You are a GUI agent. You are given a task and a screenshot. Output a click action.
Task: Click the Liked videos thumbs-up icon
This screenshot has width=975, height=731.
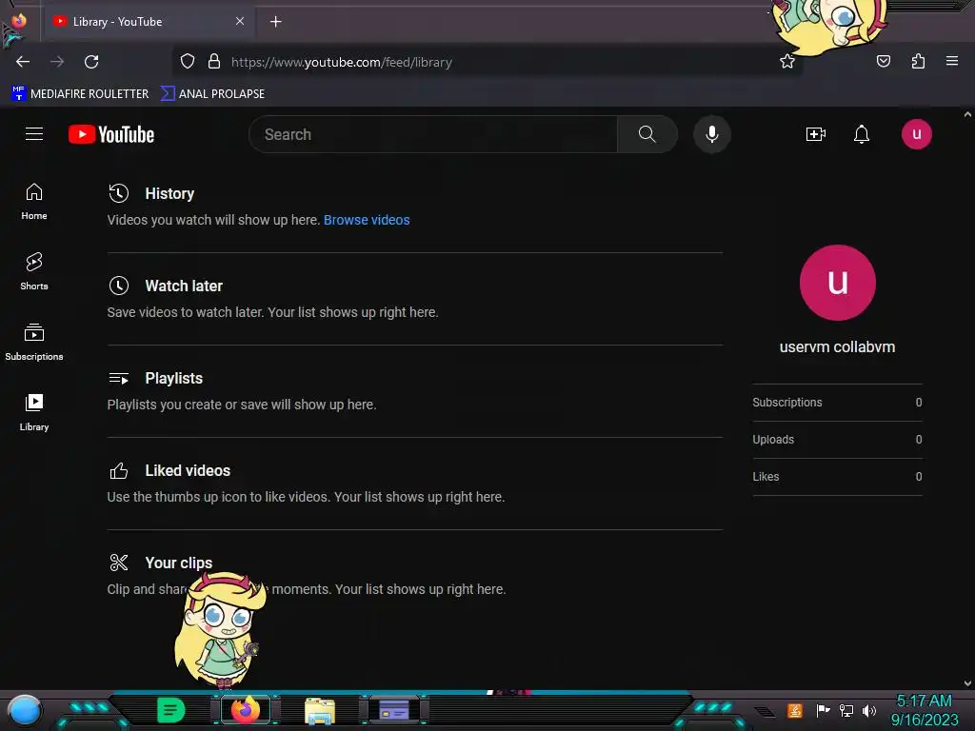[119, 470]
